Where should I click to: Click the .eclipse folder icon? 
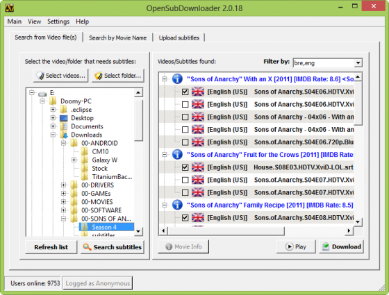tap(63, 110)
